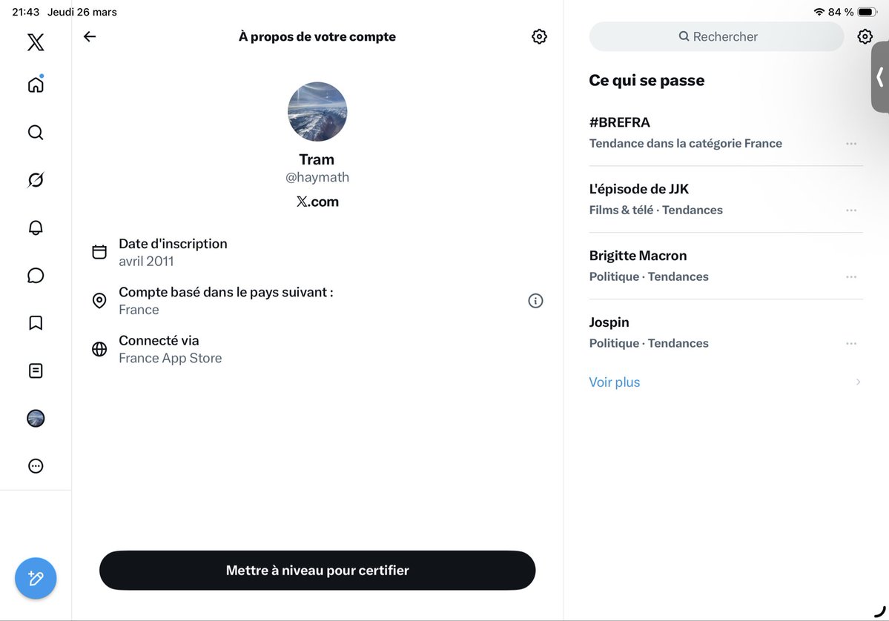Click the battery icon in status bar
The image size is (889, 621).
tap(867, 12)
